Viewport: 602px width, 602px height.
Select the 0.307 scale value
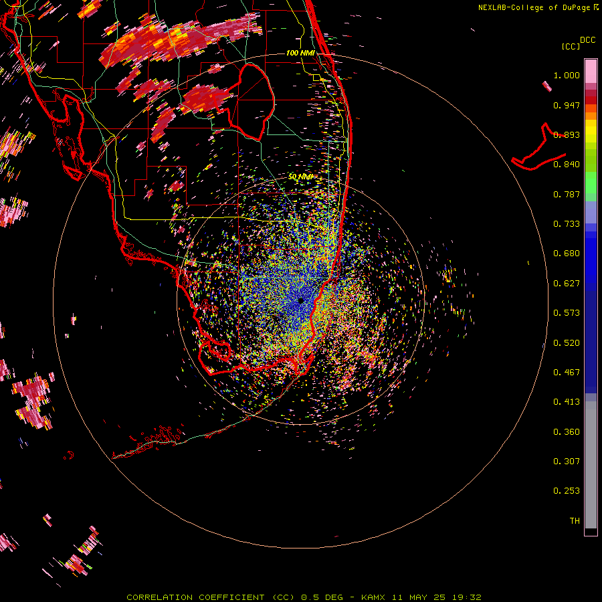[x=567, y=462]
